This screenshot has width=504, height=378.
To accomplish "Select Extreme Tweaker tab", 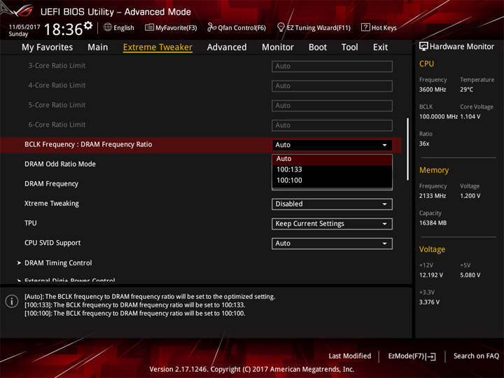I will coord(157,48).
